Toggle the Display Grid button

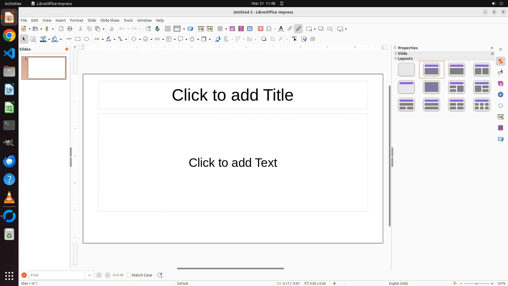(x=168, y=29)
